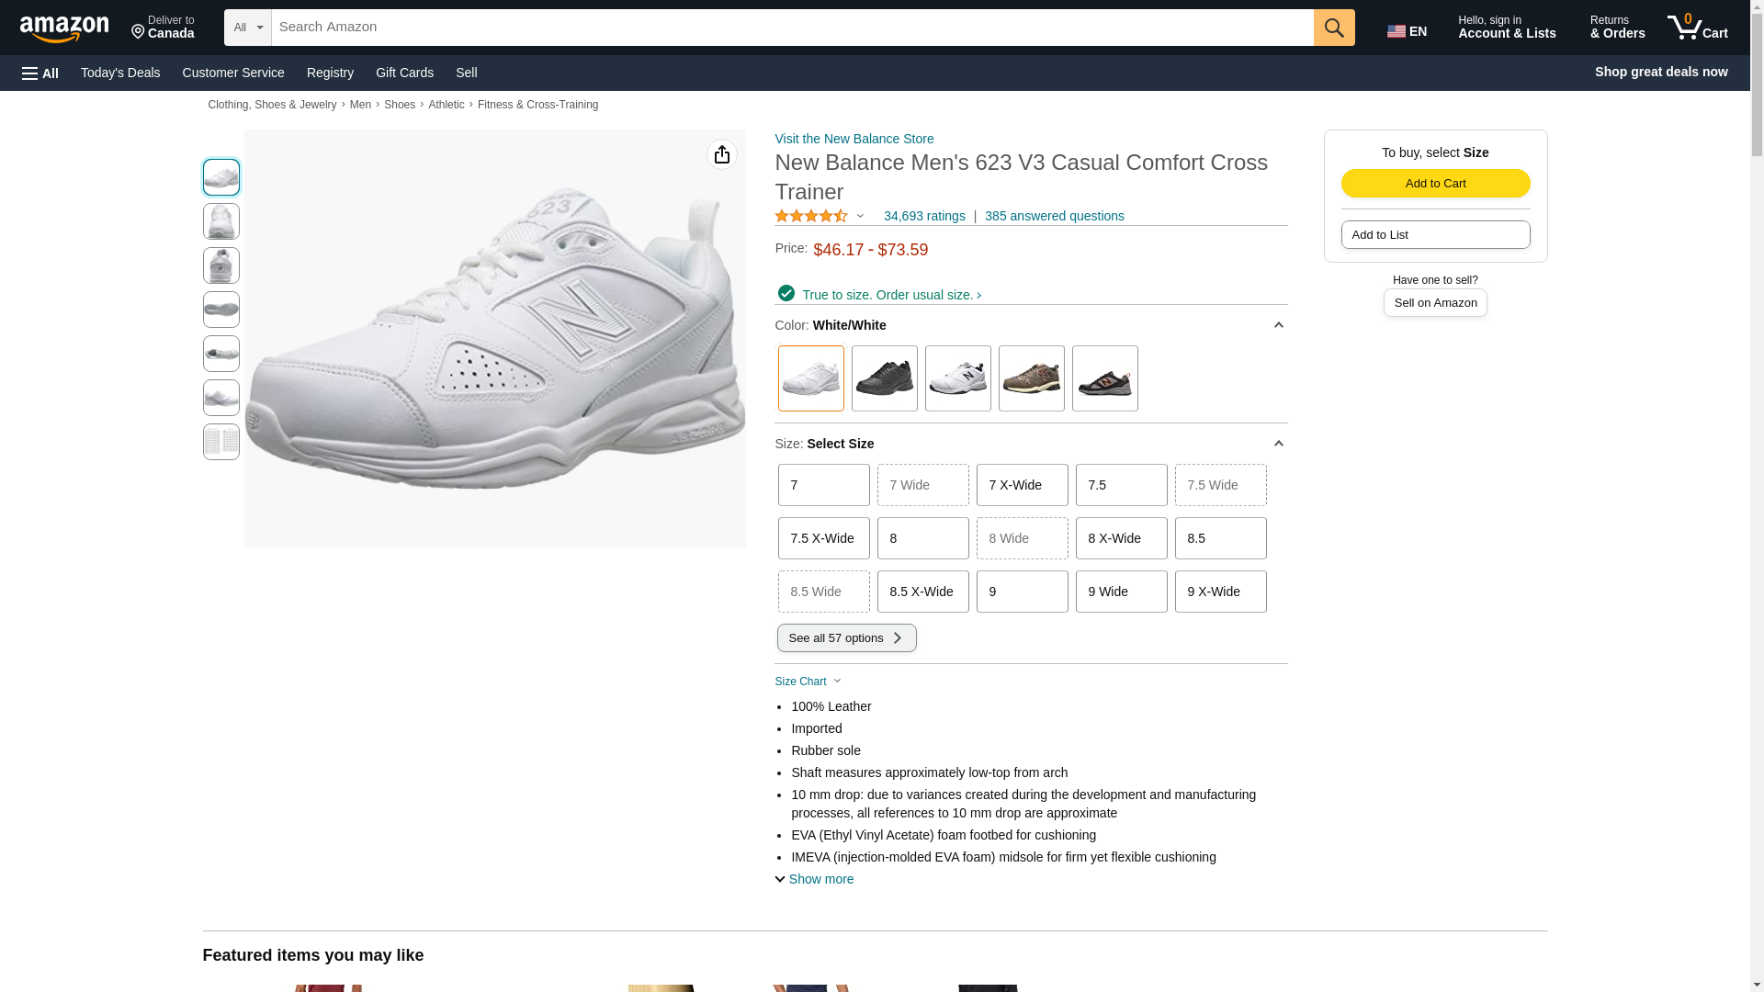Click the share icon on product image
Screen dimensions: 1764x992
point(721,154)
